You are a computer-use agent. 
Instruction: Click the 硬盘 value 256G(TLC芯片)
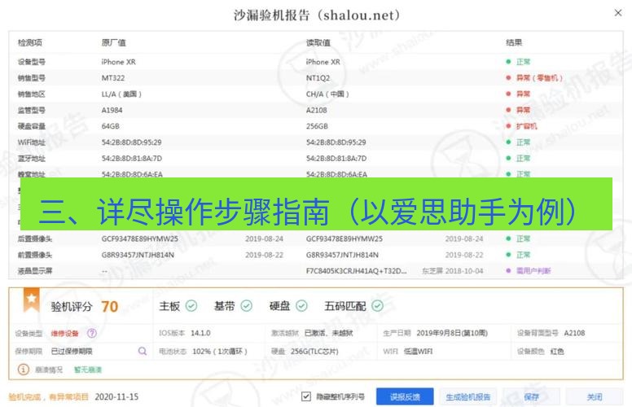pos(314,352)
